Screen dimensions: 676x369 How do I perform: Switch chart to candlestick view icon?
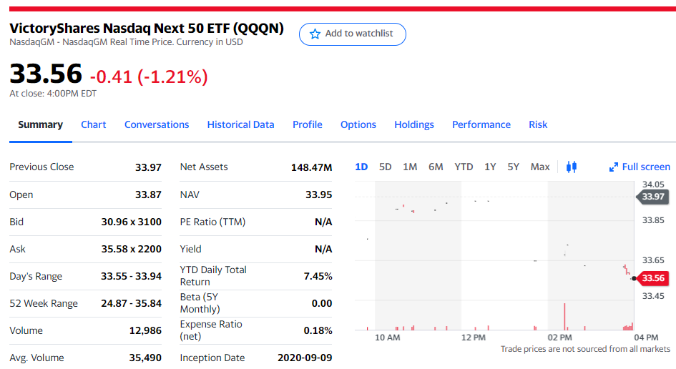pos(572,167)
